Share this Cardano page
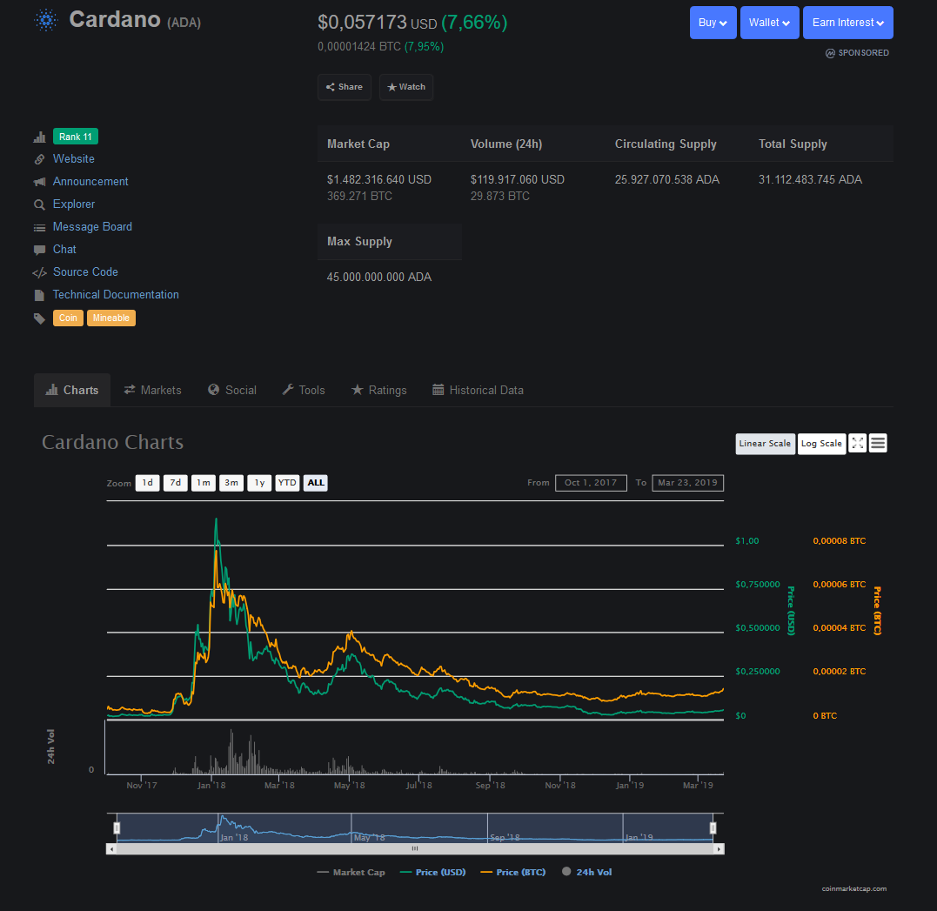Viewport: 937px width, 911px height. click(x=345, y=87)
